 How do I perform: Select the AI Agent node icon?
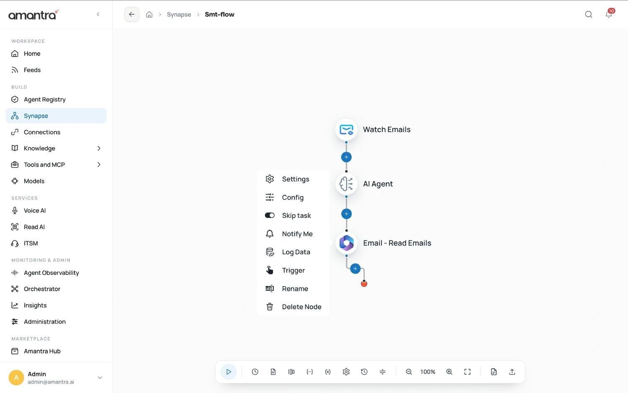(346, 184)
